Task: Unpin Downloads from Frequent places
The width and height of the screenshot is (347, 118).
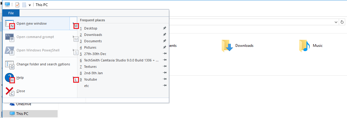Action: (164, 35)
